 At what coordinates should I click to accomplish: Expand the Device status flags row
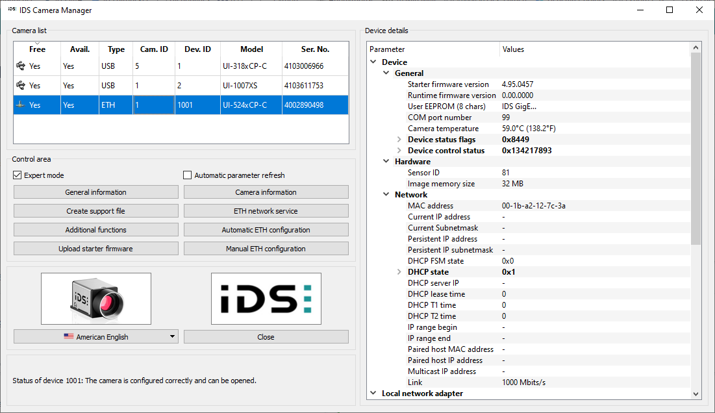399,140
